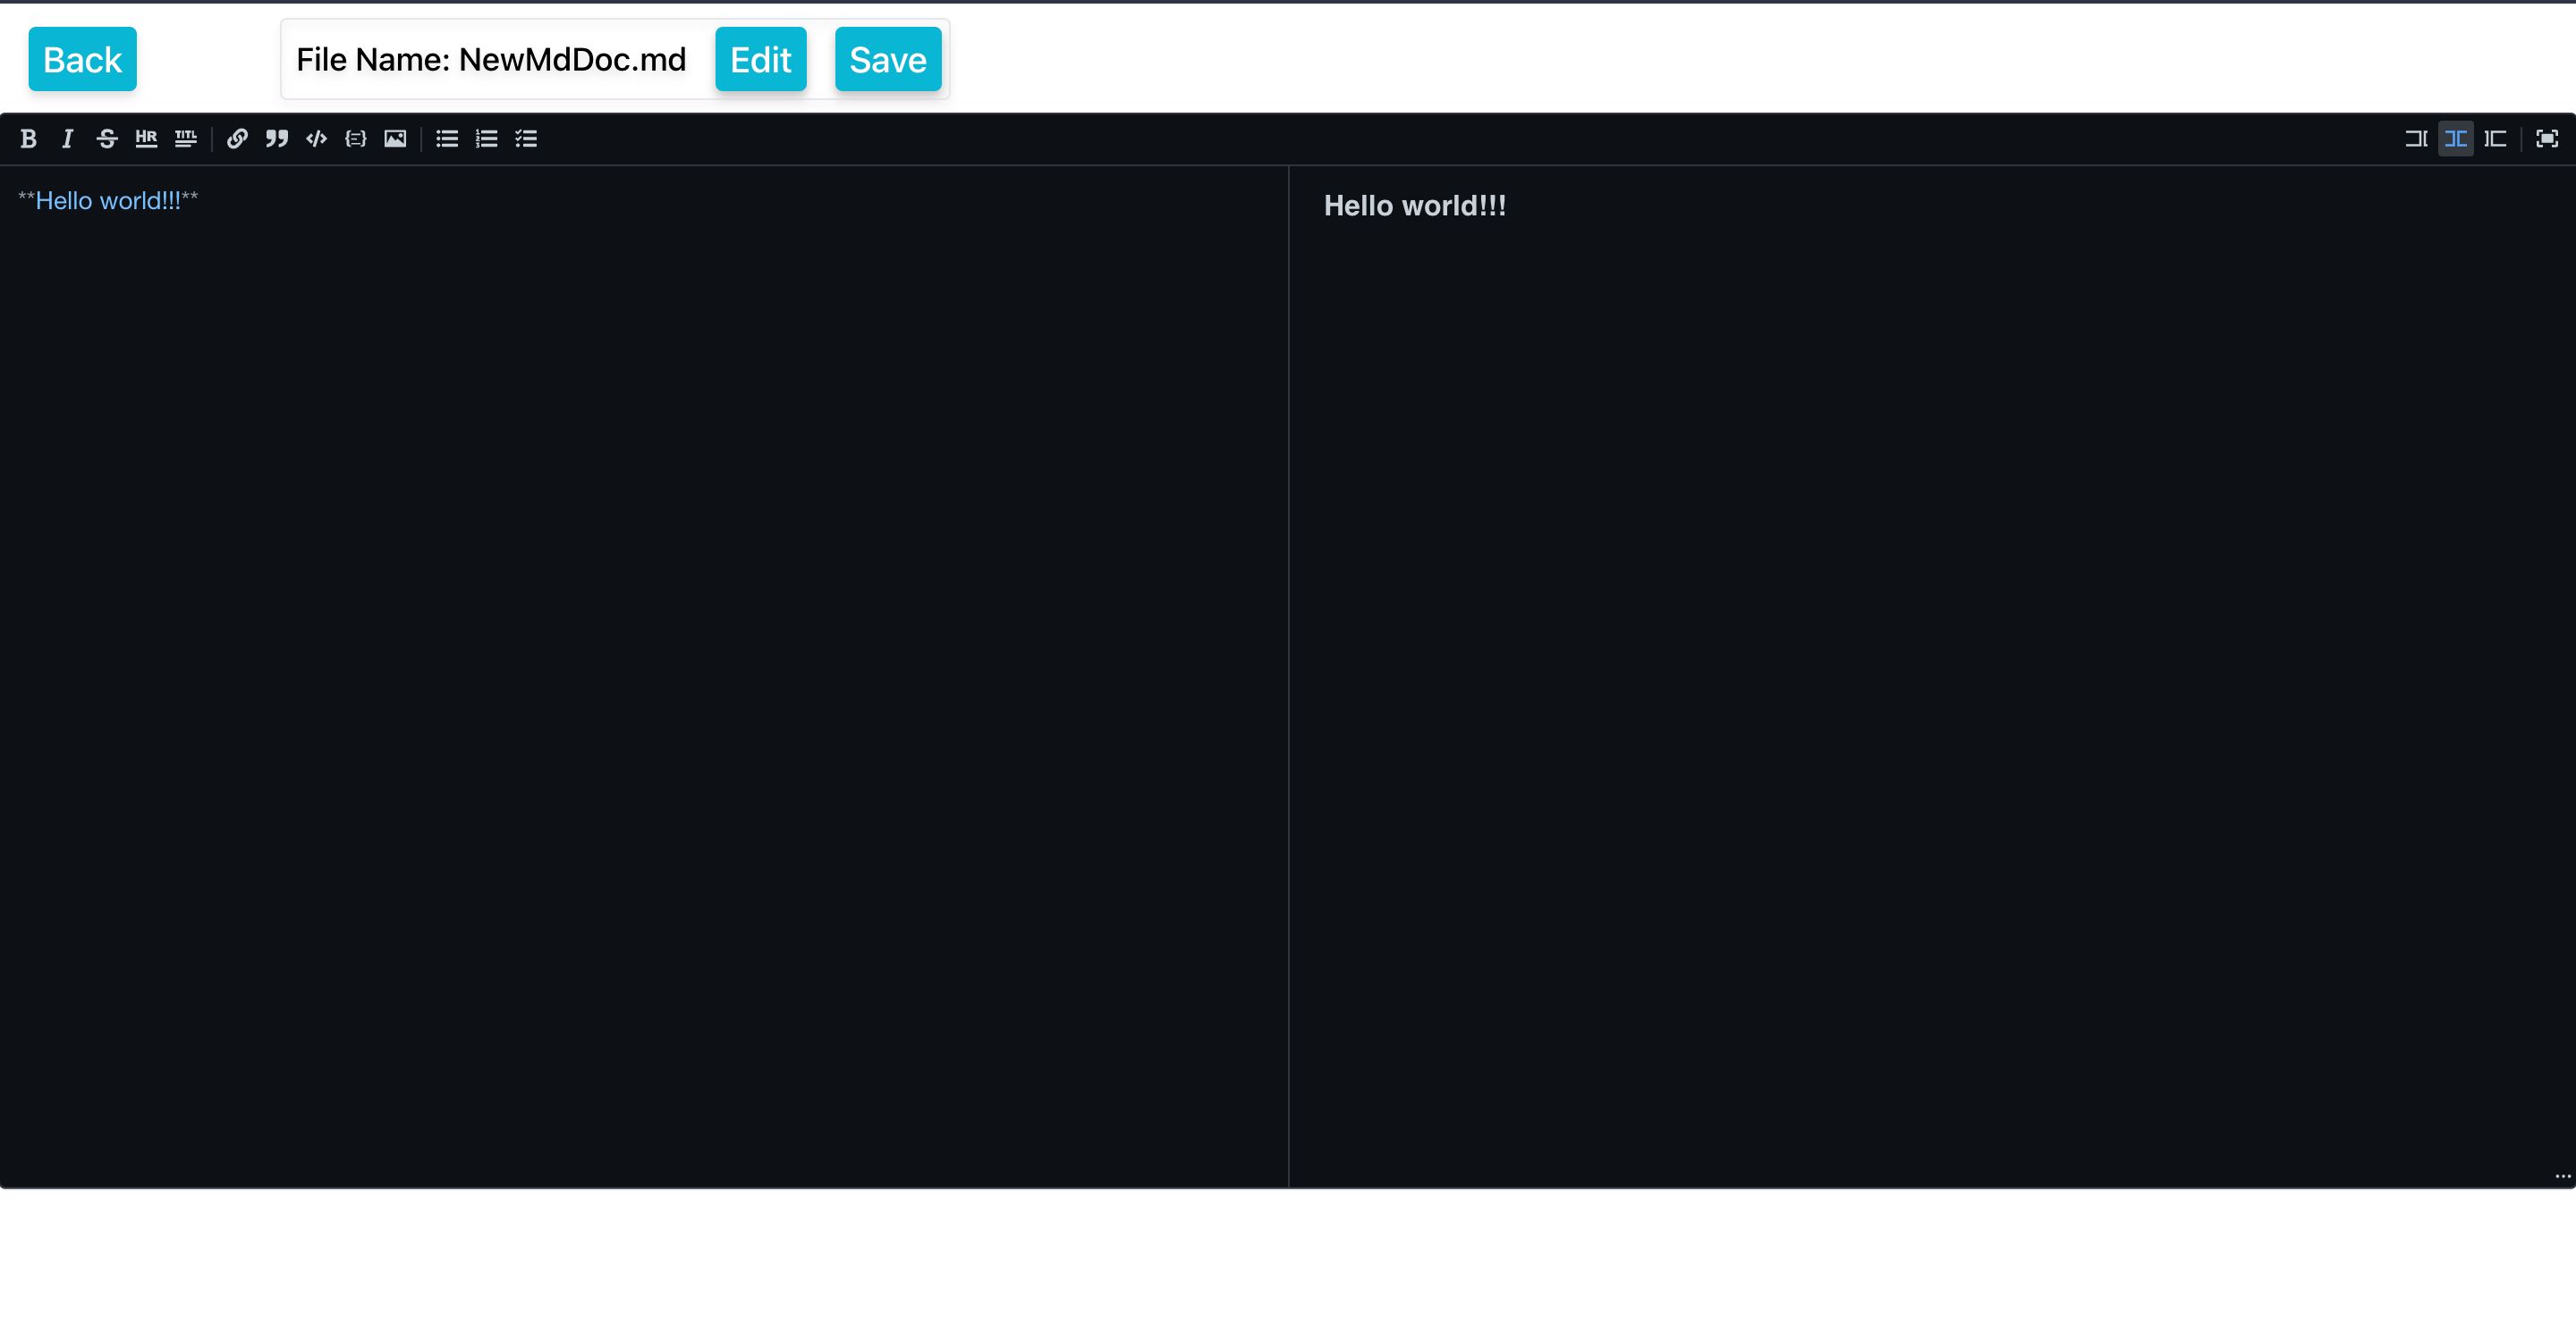The width and height of the screenshot is (2576, 1321).
Task: Switch to live split preview mode
Action: [x=2456, y=139]
